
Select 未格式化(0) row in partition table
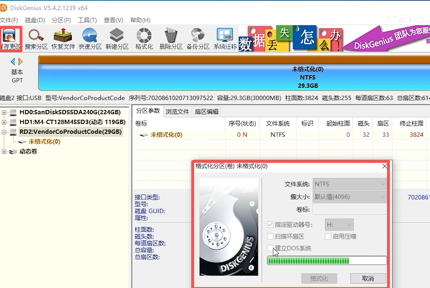pos(281,135)
